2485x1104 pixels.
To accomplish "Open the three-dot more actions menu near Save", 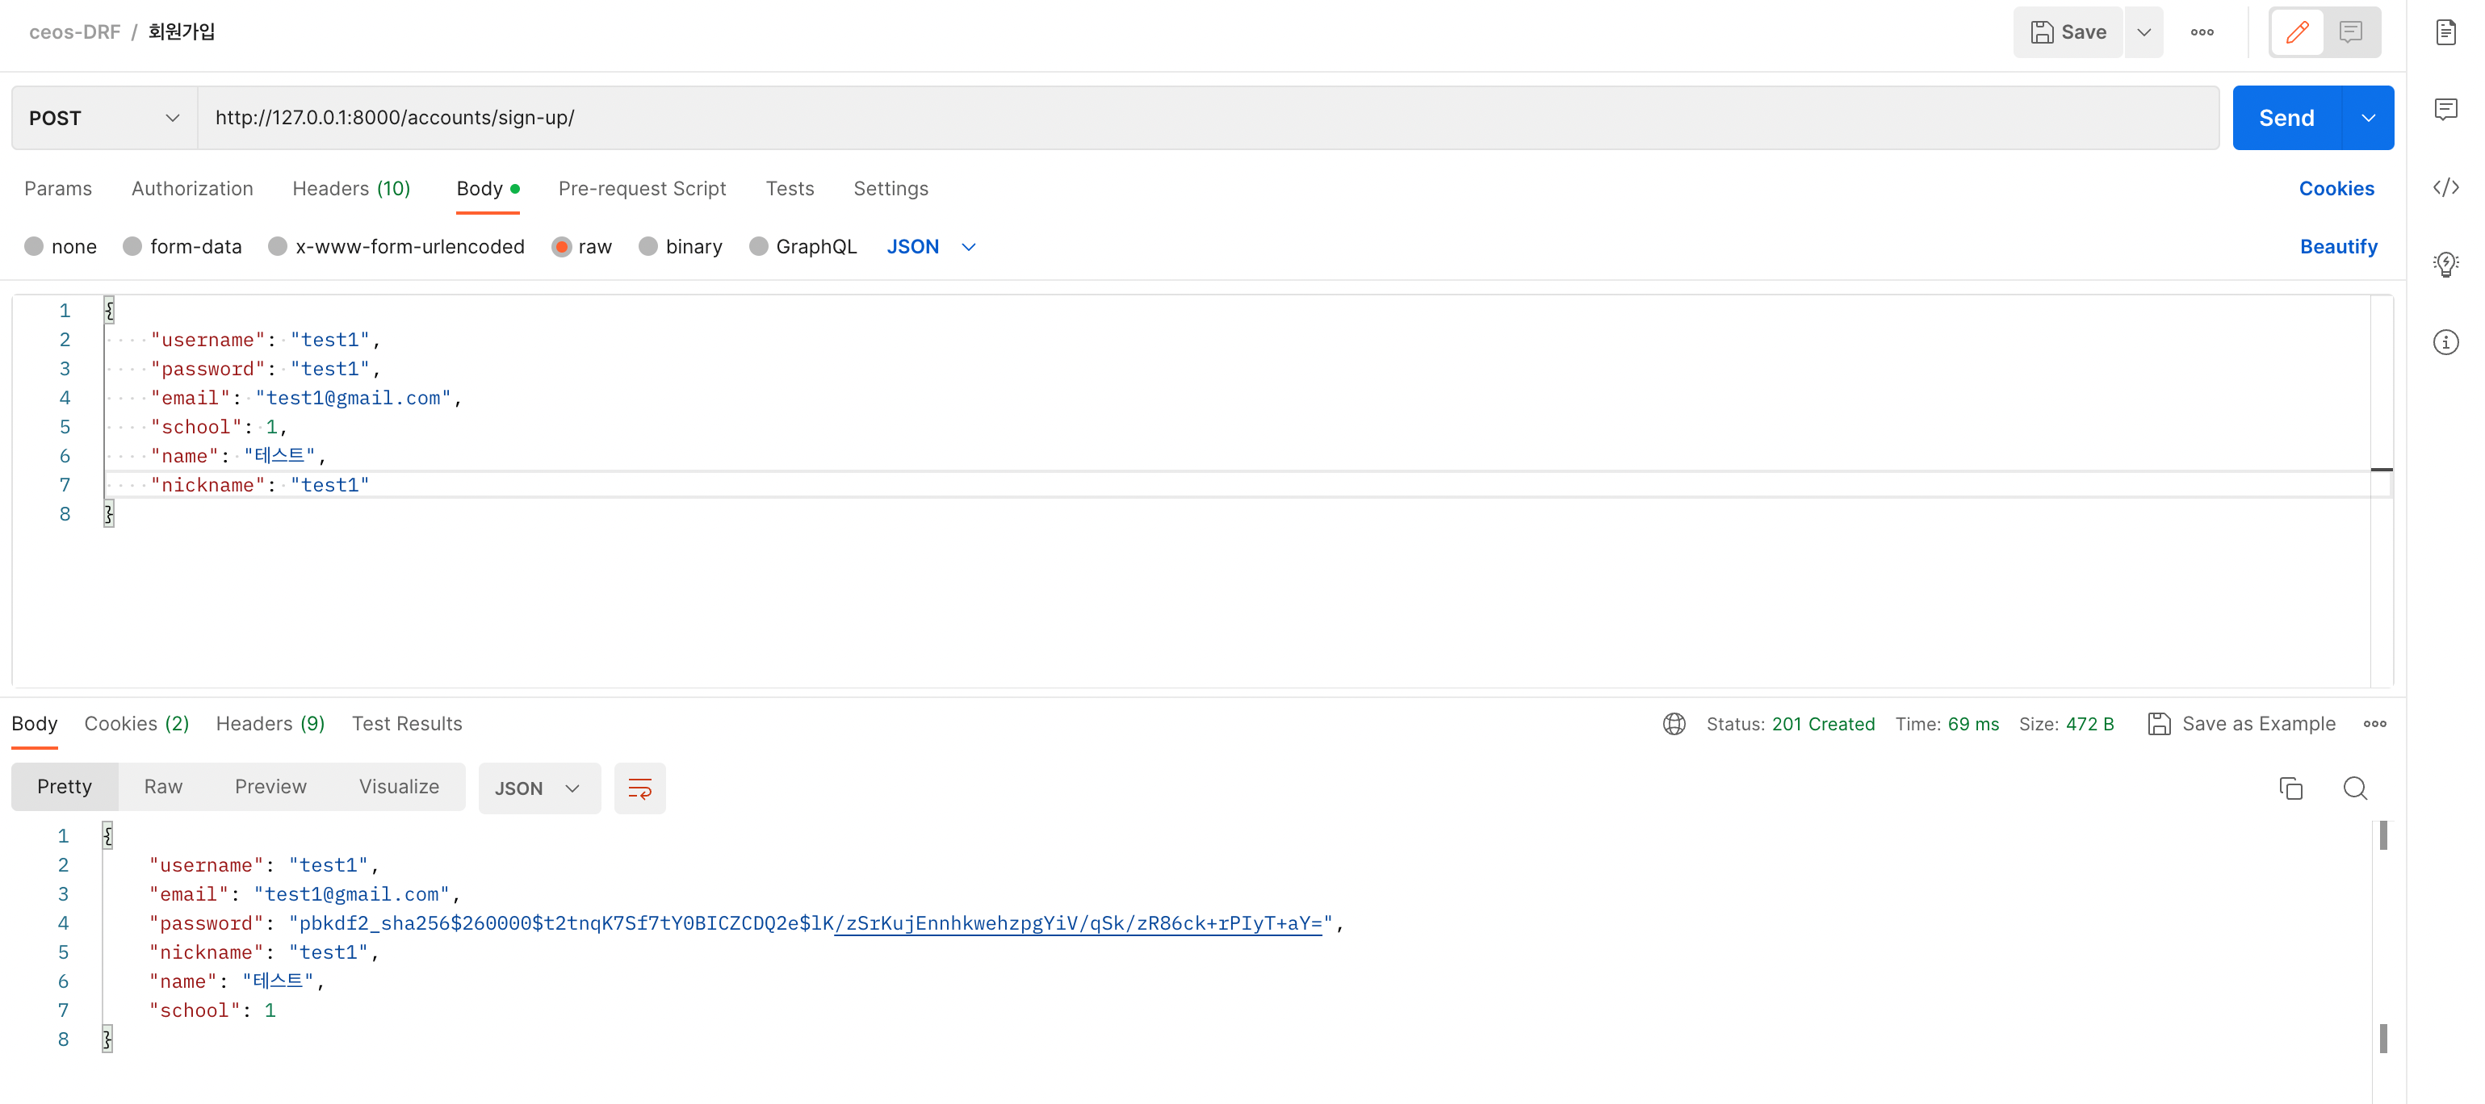I will coord(2202,31).
